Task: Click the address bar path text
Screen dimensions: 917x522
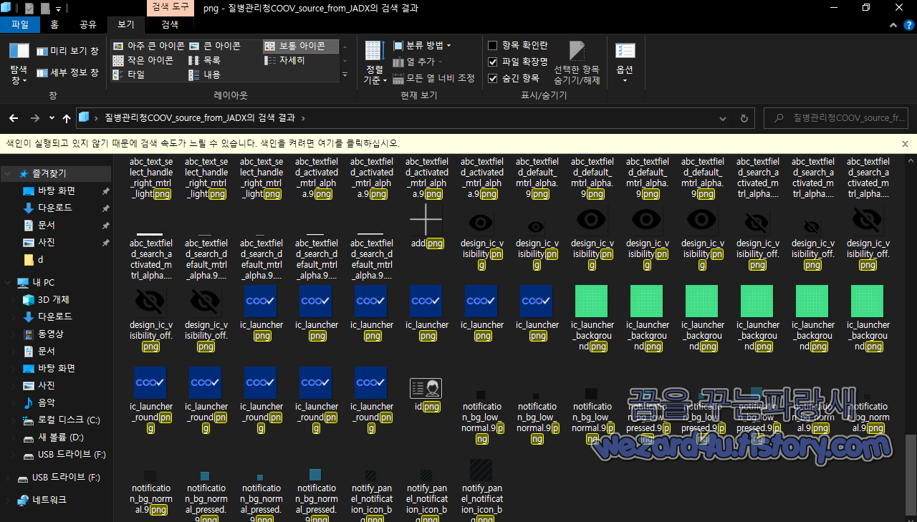Action: [x=199, y=118]
